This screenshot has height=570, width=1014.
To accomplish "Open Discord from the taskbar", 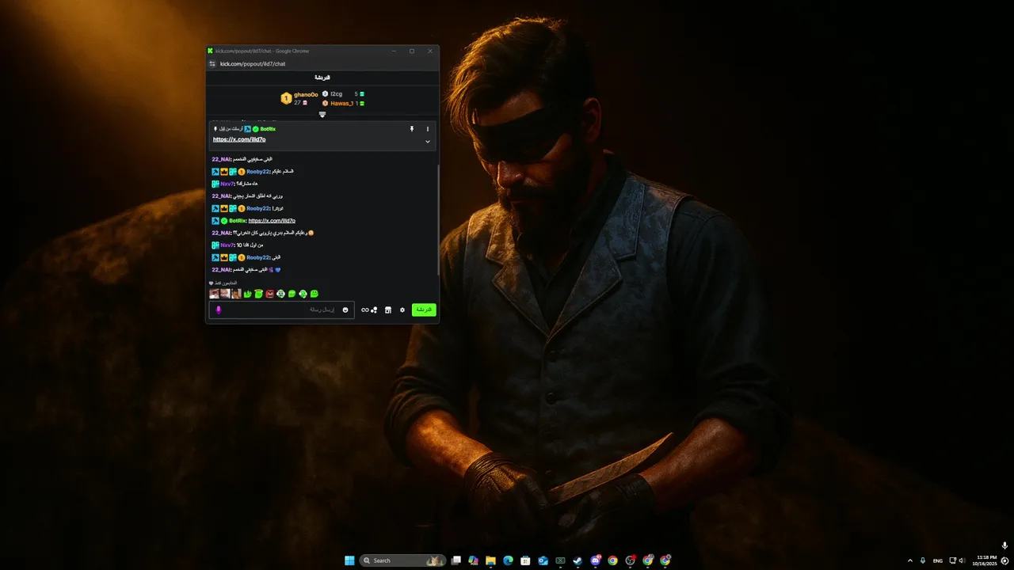I will (x=595, y=560).
